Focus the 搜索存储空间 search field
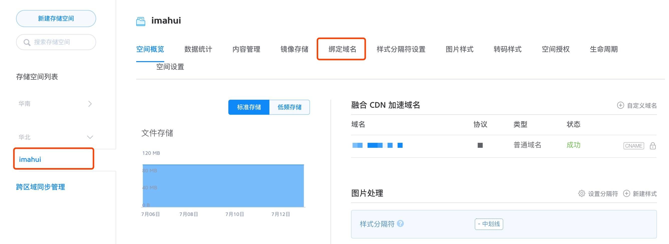 [x=56, y=42]
